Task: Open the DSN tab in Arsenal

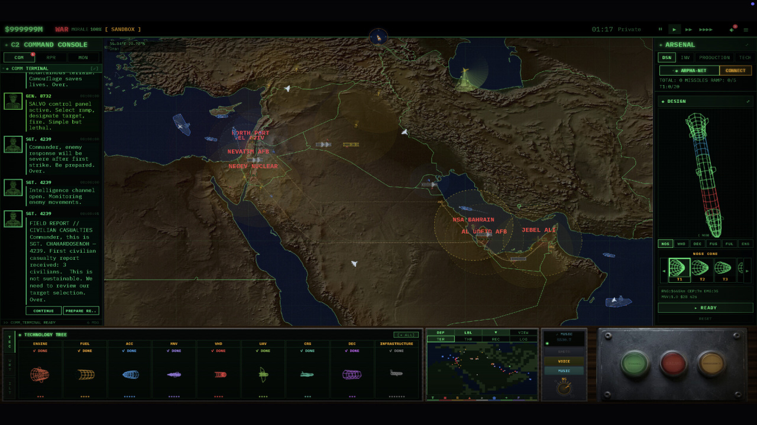Action: click(x=667, y=57)
